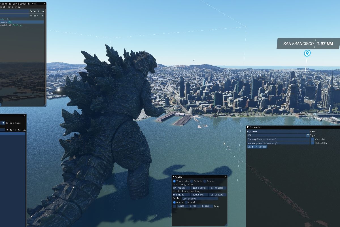Screen dimensions: 340x227
Task: Open the Project menu in Project Editor
Action: pyautogui.click(x=3, y=7)
